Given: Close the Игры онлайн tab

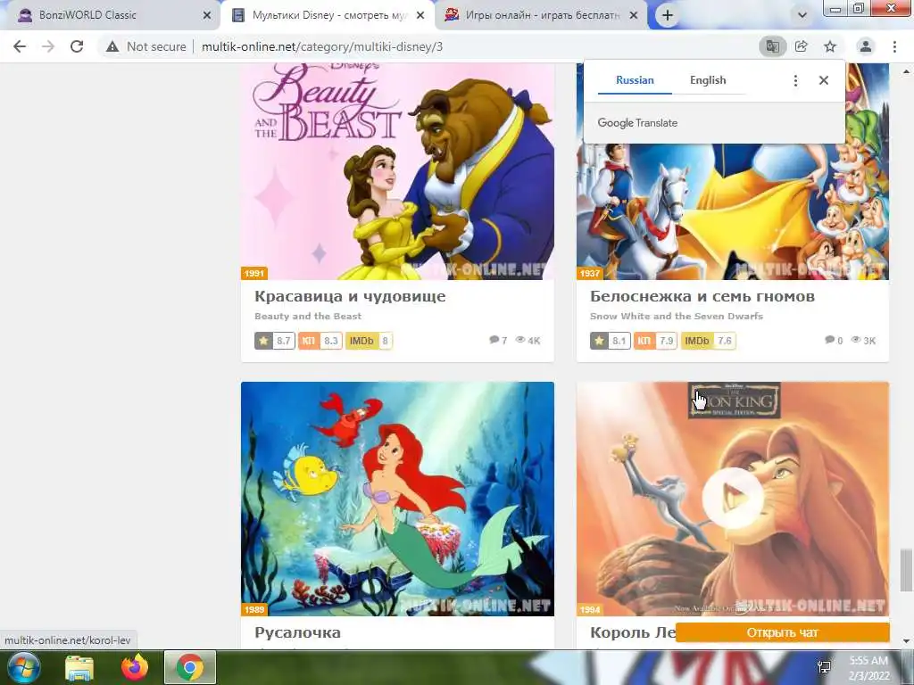Looking at the screenshot, I should [x=634, y=15].
